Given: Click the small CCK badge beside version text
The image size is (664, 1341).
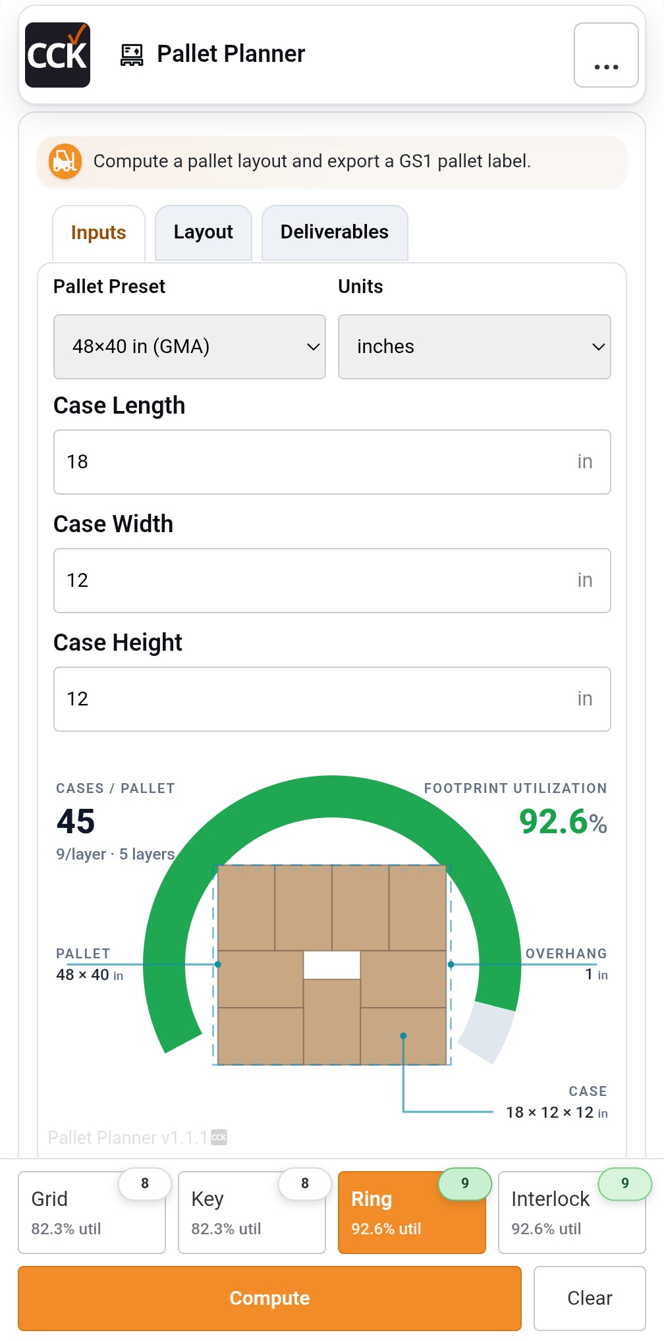Looking at the screenshot, I should (x=219, y=1137).
